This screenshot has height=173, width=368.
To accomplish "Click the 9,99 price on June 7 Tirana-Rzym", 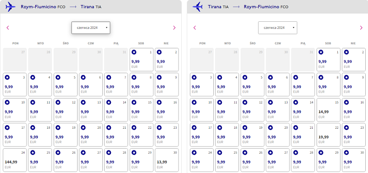I will click(x=297, y=87).
